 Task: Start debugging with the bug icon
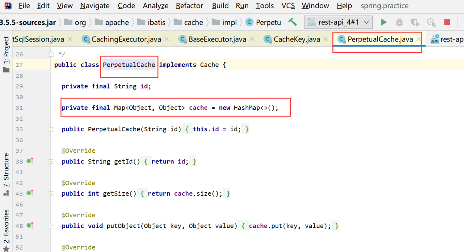[x=399, y=22]
